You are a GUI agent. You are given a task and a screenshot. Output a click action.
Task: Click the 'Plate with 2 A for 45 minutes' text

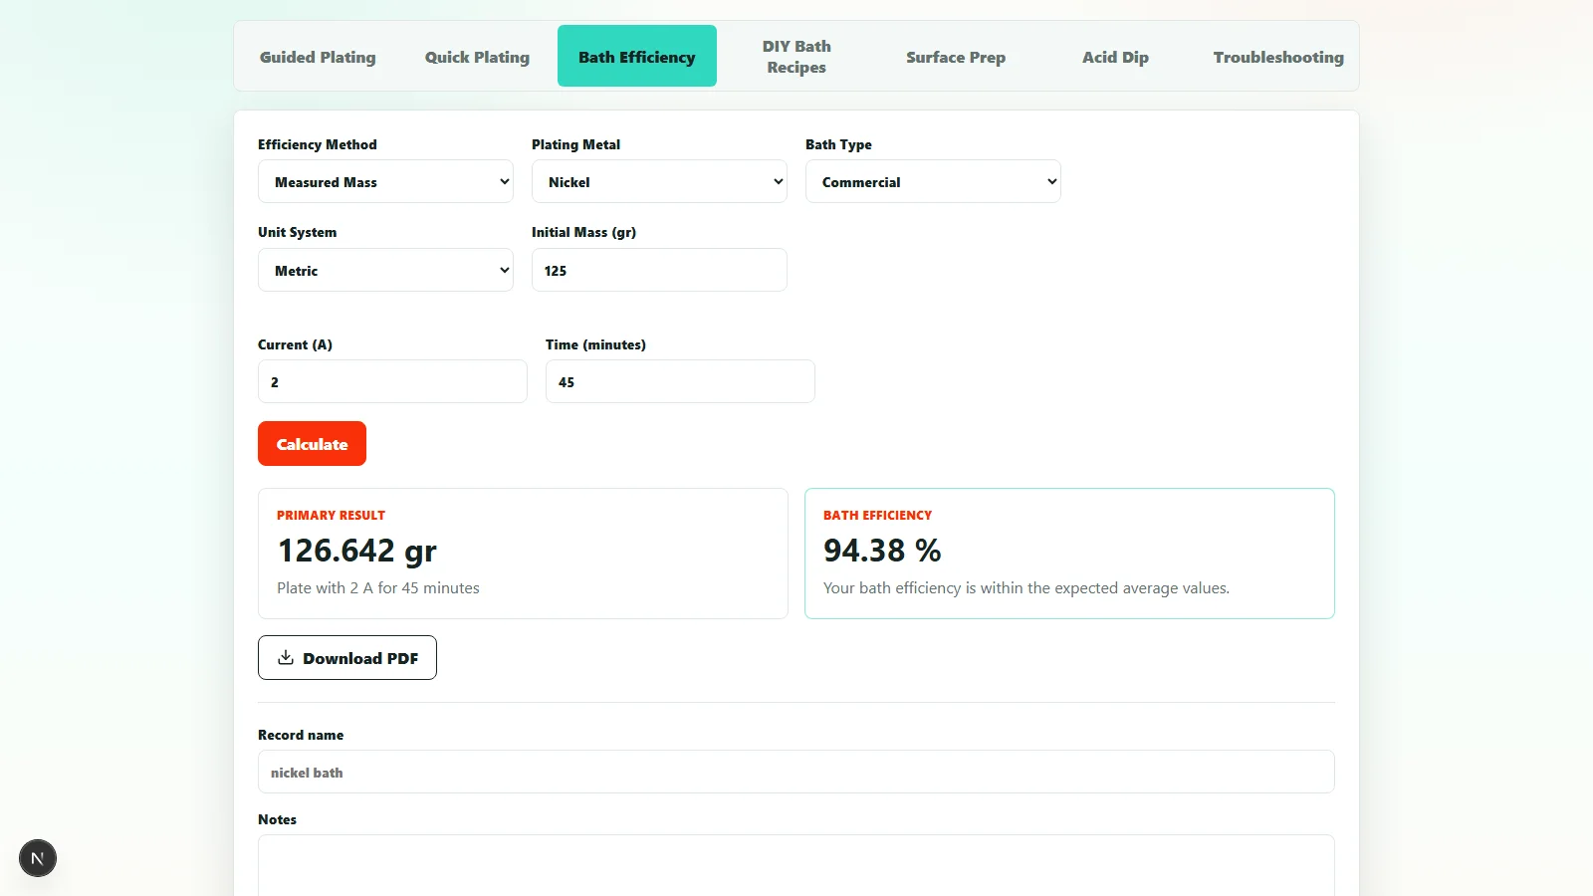click(378, 588)
